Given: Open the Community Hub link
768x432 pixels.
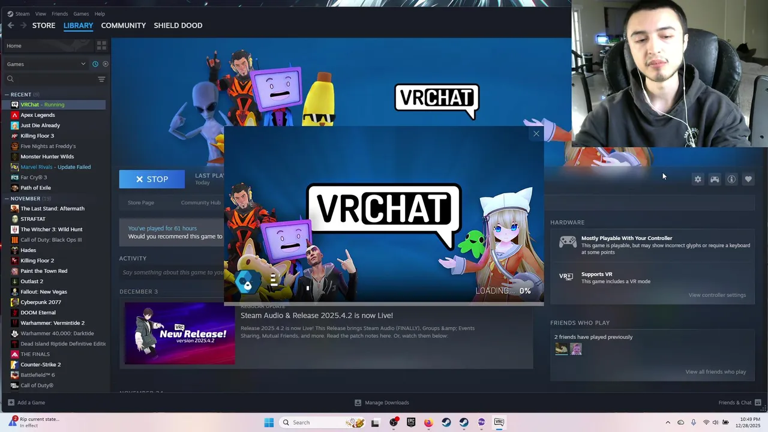Looking at the screenshot, I should tap(201, 203).
